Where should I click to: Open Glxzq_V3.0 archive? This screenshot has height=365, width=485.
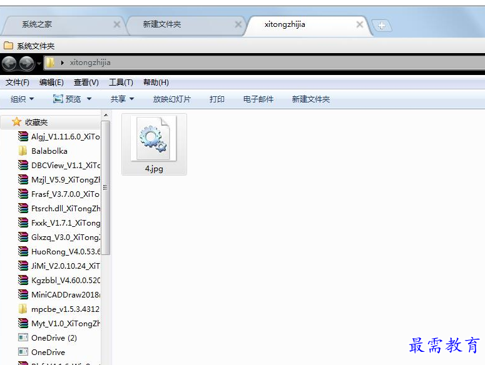(59, 237)
